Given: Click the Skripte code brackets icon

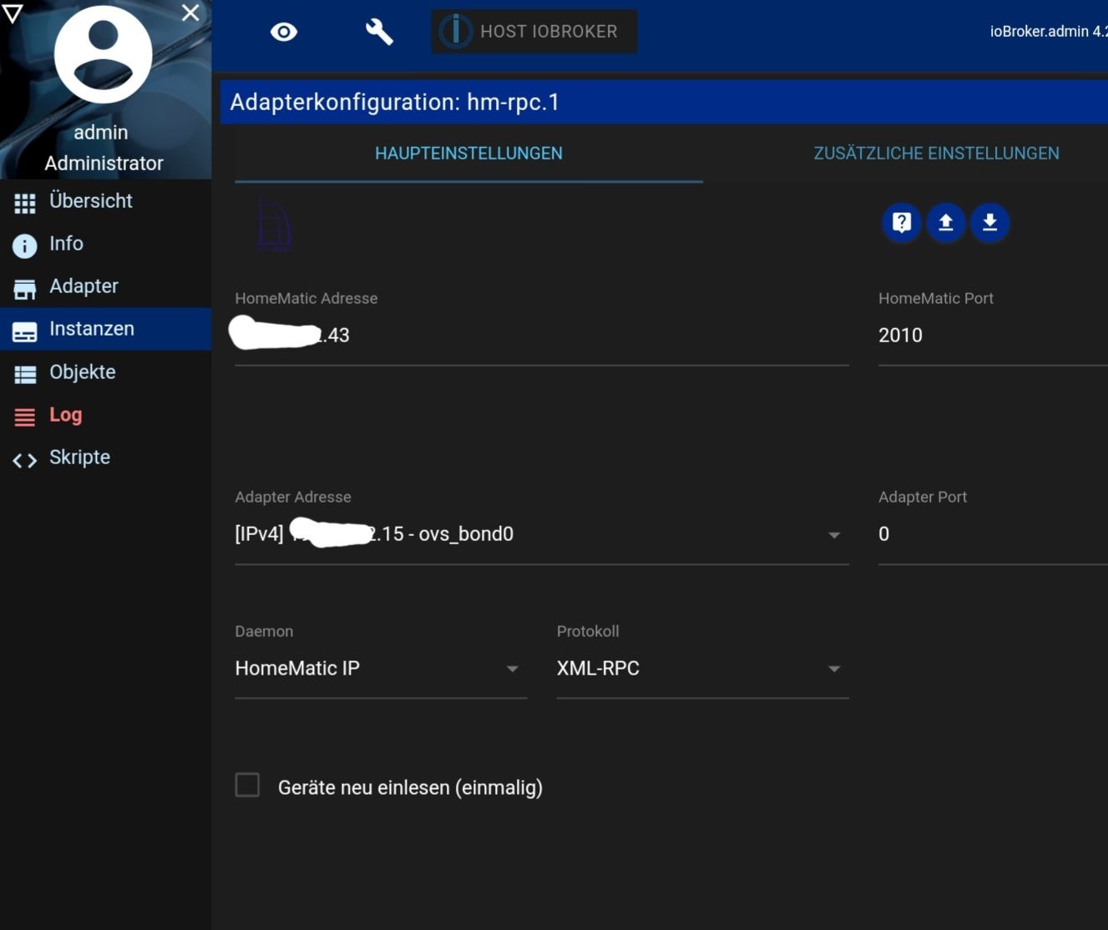Looking at the screenshot, I should (25, 460).
